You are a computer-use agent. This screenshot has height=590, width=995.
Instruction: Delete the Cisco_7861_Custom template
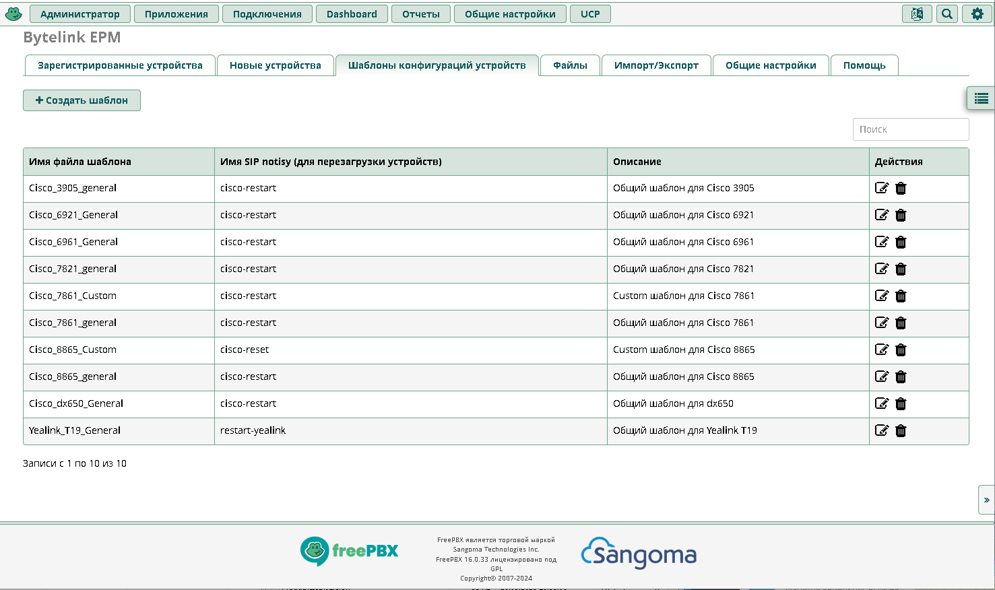[x=901, y=296]
